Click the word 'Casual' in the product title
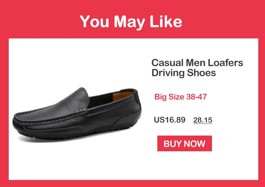Screen dimensions: 265x187 tap(167, 63)
